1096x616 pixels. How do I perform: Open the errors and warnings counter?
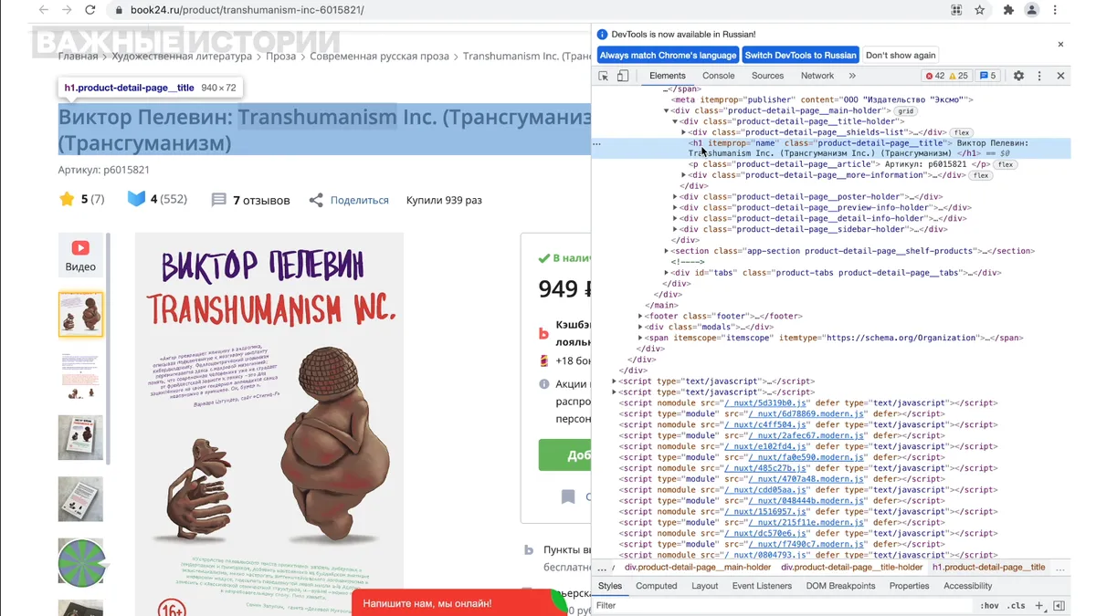(947, 76)
